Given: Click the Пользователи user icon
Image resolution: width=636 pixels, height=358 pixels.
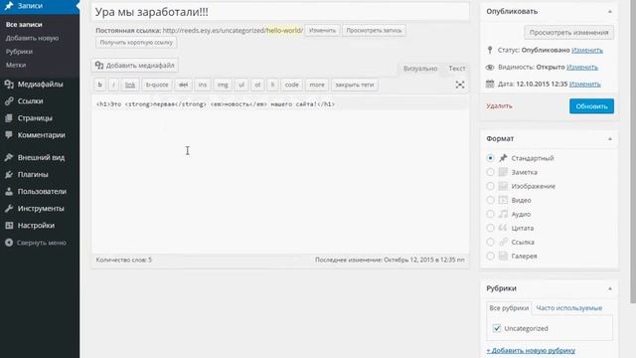Looking at the screenshot, I should coord(9,192).
